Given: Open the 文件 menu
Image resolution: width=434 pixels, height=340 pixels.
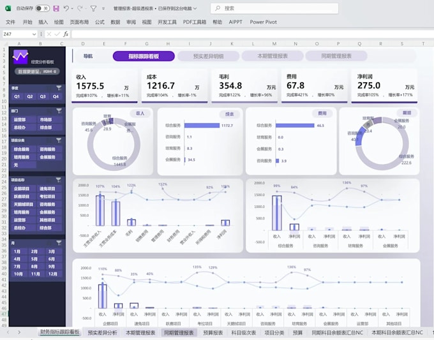Looking at the screenshot, I should pos(10,22).
